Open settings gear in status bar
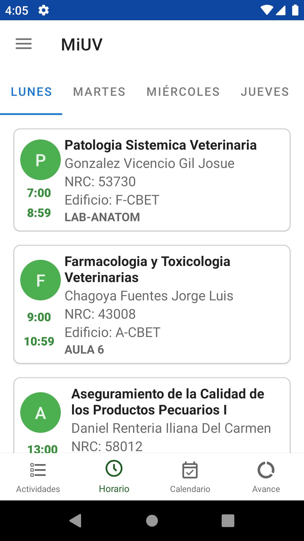304x541 pixels. point(44,10)
